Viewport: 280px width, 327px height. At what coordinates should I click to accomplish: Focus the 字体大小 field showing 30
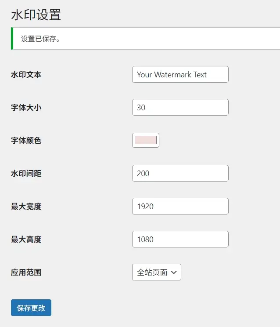180,107
